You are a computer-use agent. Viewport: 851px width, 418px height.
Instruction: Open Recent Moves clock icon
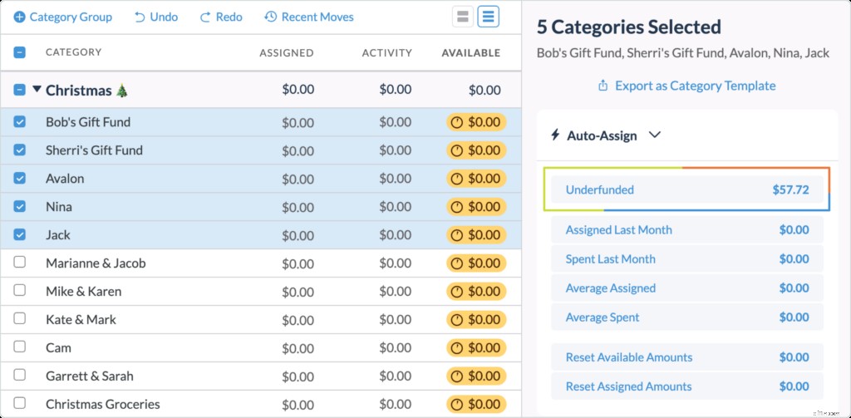coord(270,17)
